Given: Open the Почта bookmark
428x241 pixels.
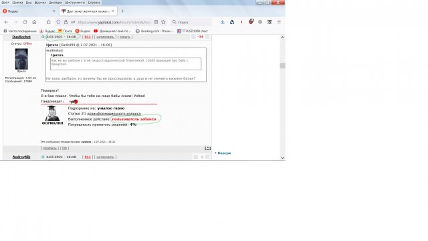Looking at the screenshot, I should pos(65,31).
